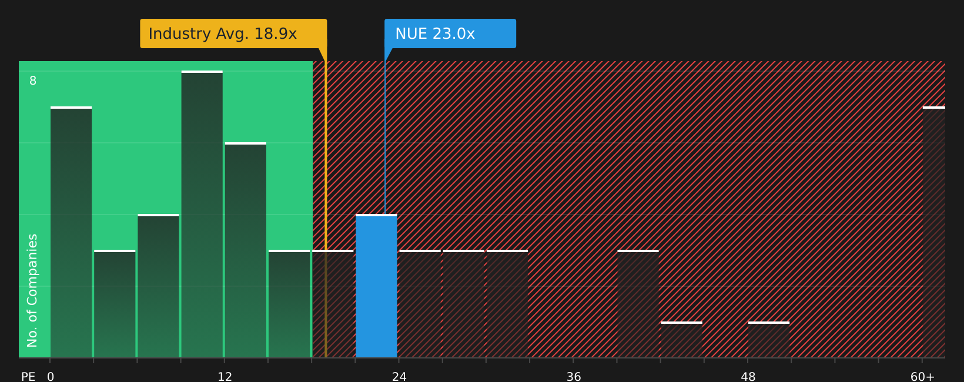Select the 60+ overflow bar
This screenshot has width=964, height=382.
(934, 232)
